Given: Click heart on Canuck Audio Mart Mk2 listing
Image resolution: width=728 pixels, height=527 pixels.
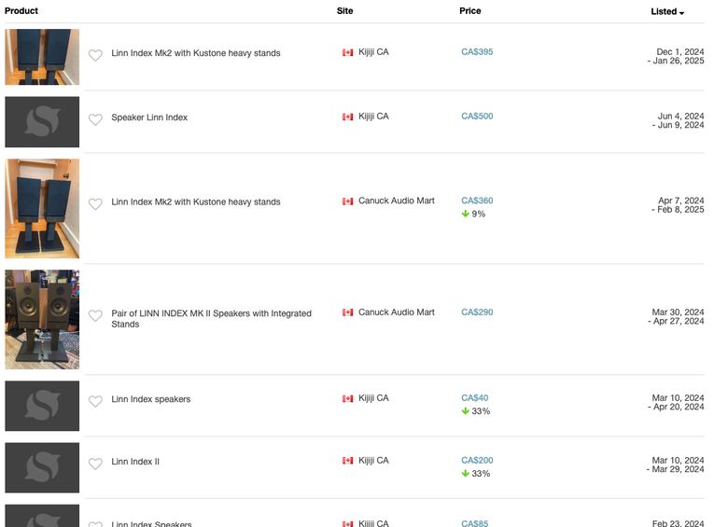Looking at the screenshot, I should pos(95,204).
